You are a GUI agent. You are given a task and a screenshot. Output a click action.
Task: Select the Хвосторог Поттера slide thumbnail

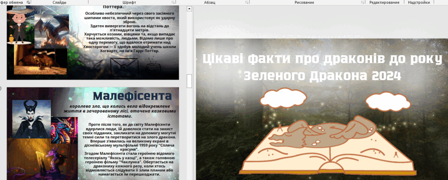[93, 42]
